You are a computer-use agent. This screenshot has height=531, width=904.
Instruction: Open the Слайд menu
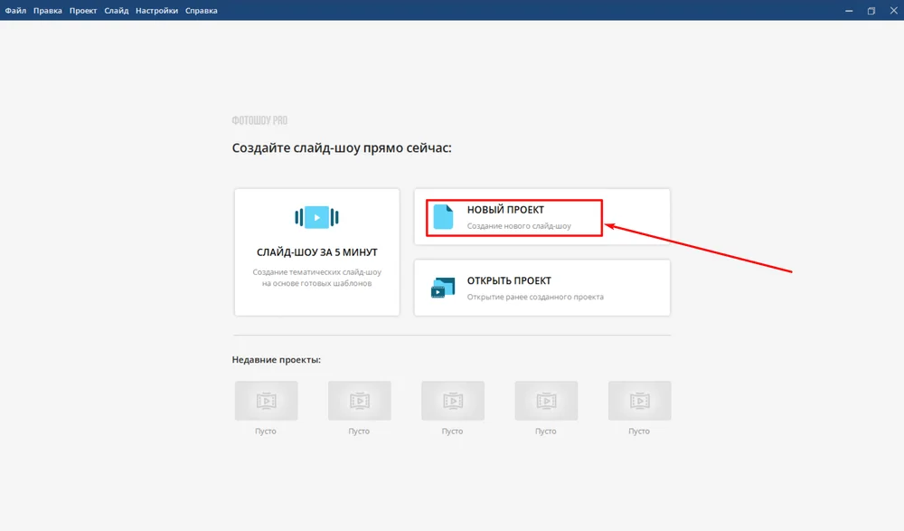click(x=117, y=11)
